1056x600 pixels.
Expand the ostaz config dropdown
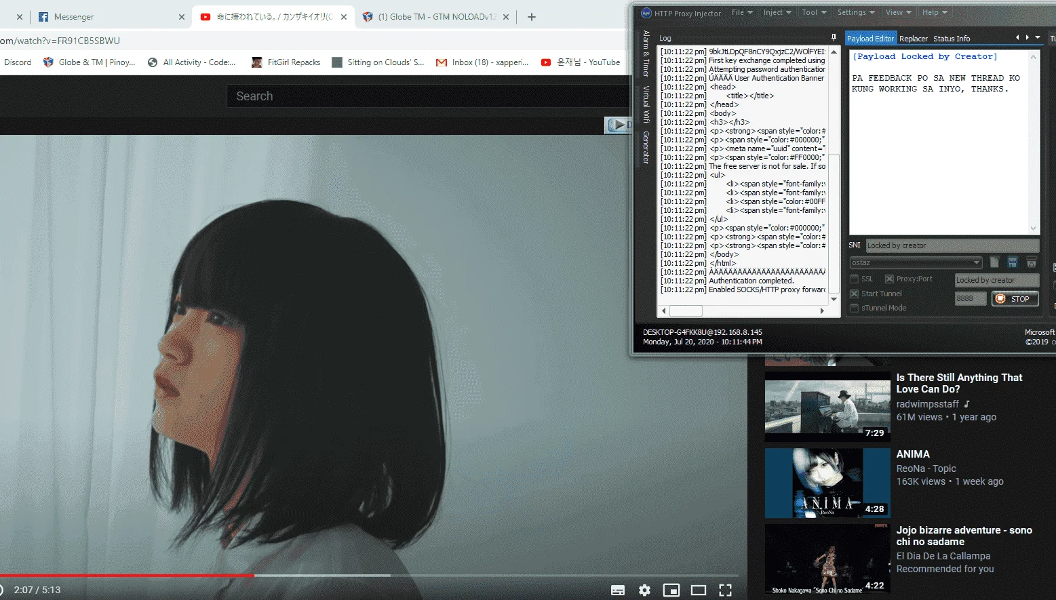[977, 262]
